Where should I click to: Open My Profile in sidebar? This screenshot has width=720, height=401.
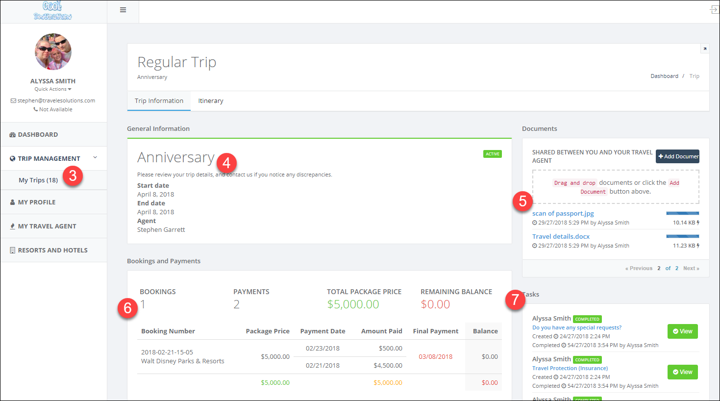(37, 202)
